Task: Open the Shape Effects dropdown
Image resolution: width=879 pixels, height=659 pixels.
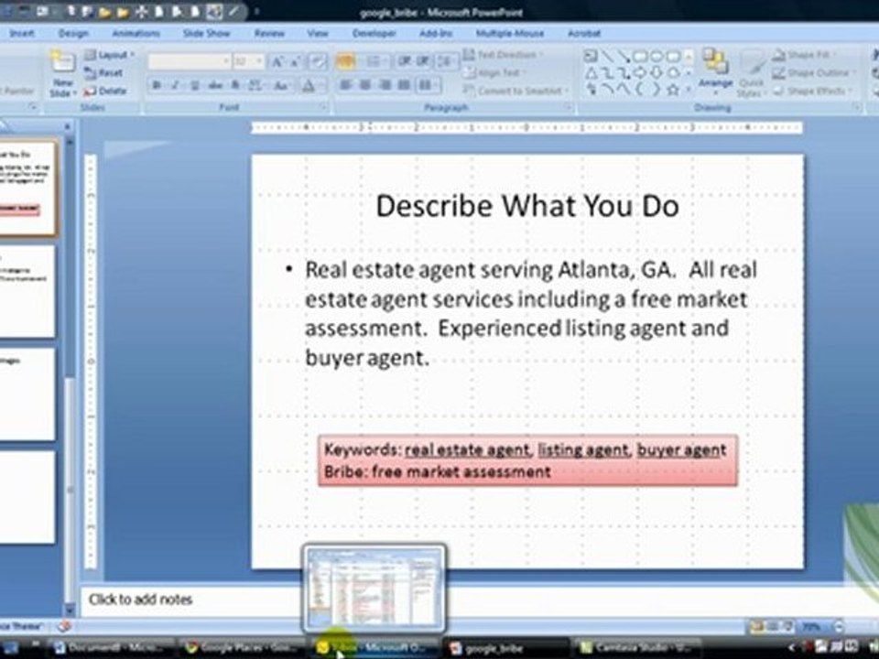Action: pyautogui.click(x=811, y=91)
